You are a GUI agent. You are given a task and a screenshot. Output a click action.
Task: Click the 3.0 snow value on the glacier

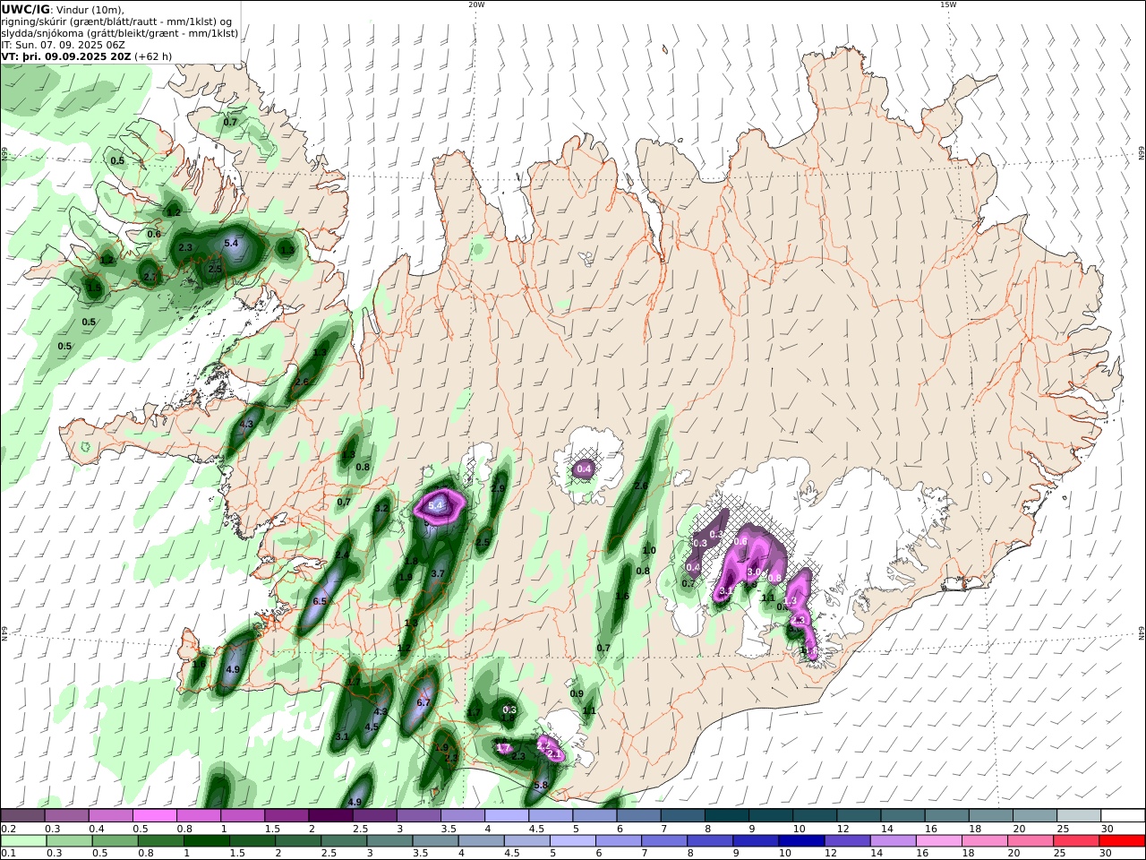click(x=753, y=572)
